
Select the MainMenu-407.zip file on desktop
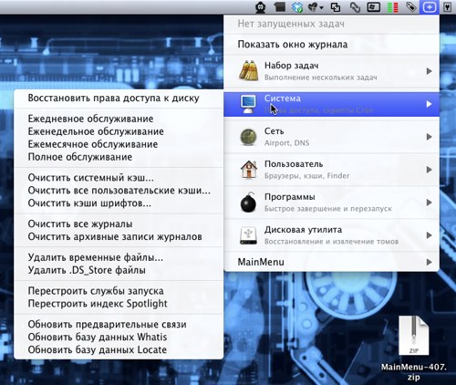414,348
